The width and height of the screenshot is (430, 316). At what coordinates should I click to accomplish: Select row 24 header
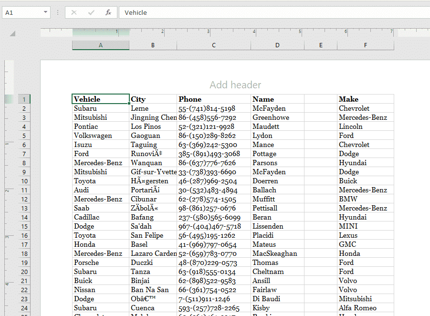click(x=24, y=308)
